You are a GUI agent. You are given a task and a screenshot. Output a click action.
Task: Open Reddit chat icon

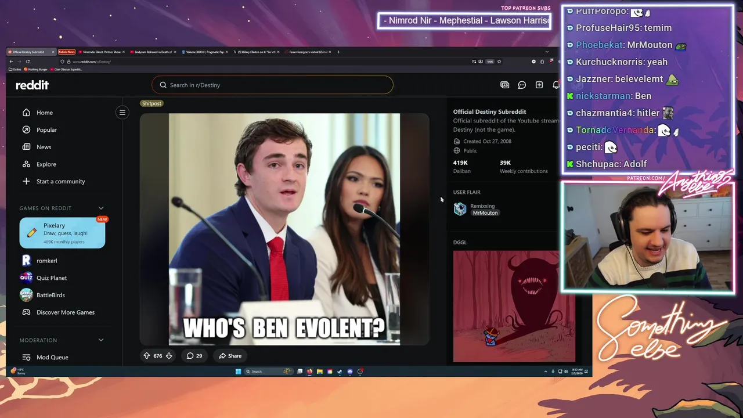[522, 85]
